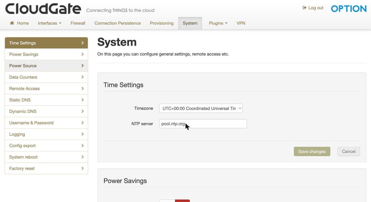Click the Save changes button
Image resolution: width=371 pixels, height=202 pixels.
pyautogui.click(x=312, y=151)
